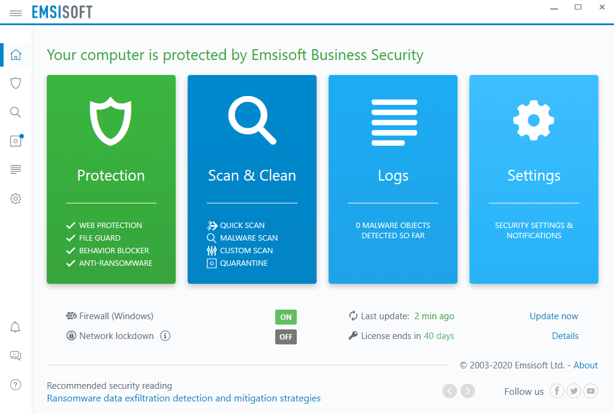Open license Details link
Viewport: 614px width, 414px height.
(565, 336)
